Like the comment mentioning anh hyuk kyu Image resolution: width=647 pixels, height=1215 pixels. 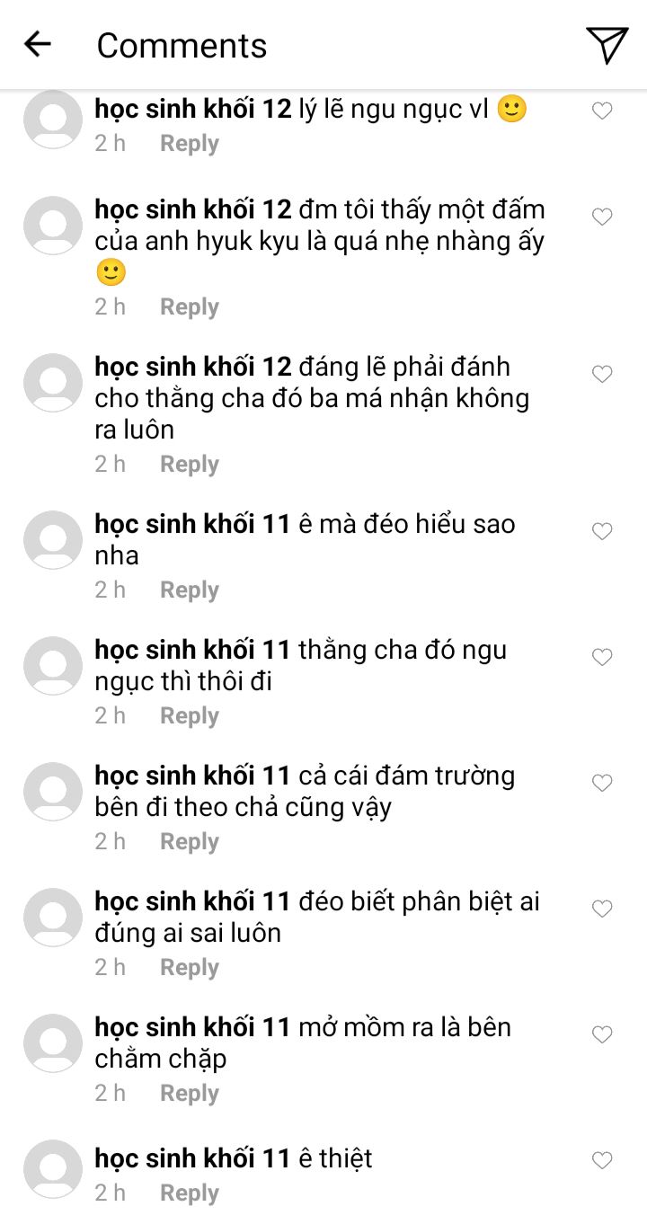(602, 217)
